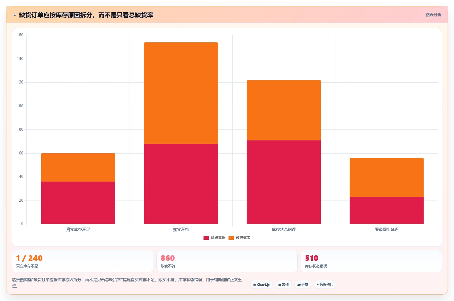Screen dimensions: 454x301
Task: Click the orange segment of 渠道同步延迟 bar
Action: click(387, 177)
